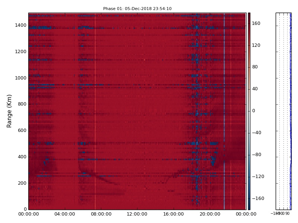Click the colorbar label −160
298x223 pixels.
coord(258,198)
